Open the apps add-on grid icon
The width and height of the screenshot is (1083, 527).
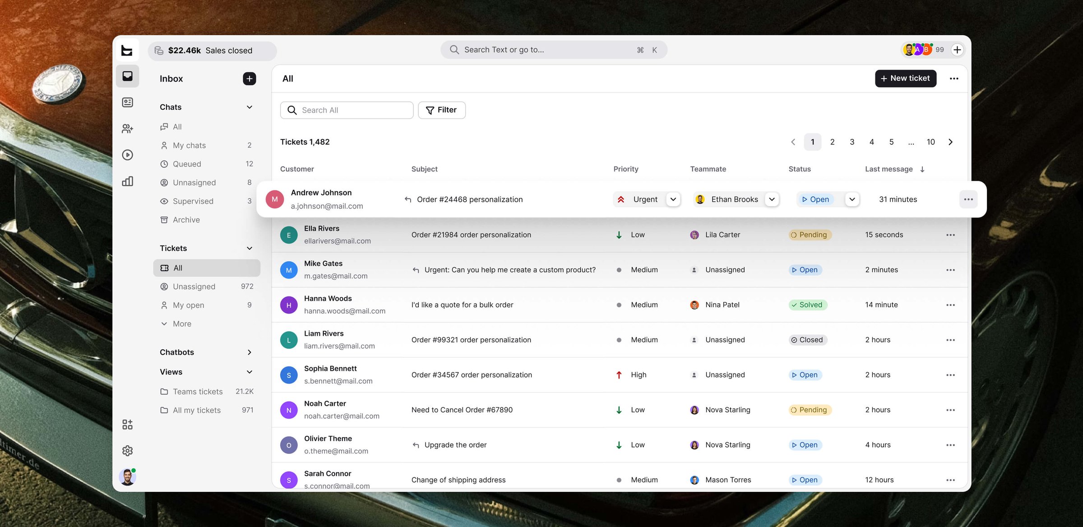pos(128,425)
